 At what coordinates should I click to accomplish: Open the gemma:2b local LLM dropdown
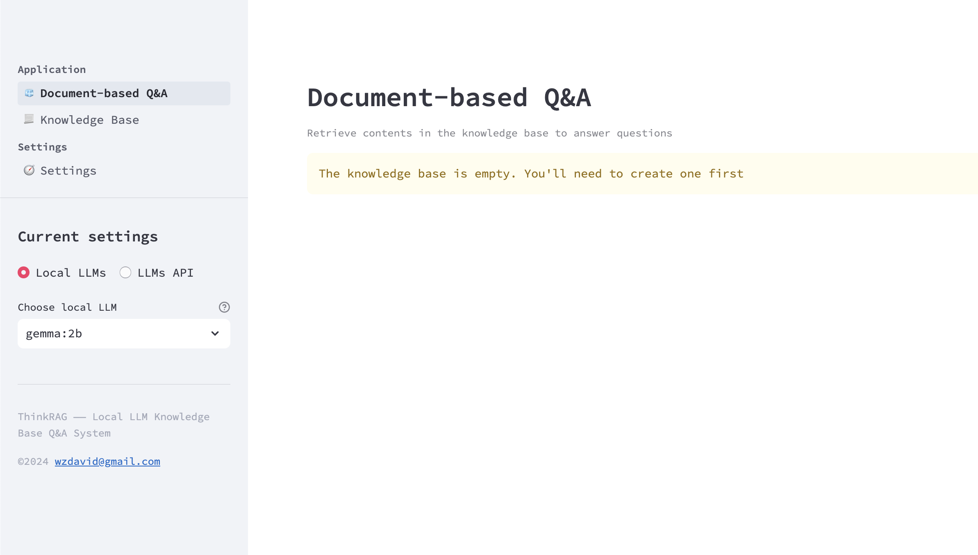click(x=124, y=334)
